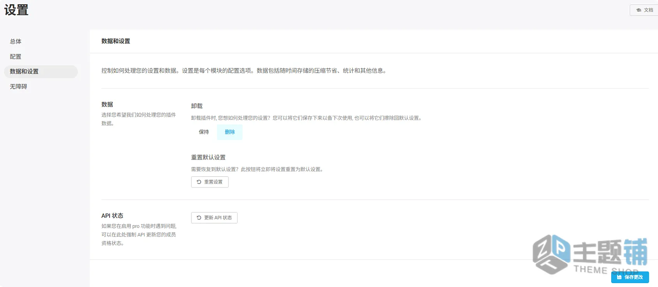Click the description starting 控制如何处理您的设置和数据
This screenshot has width=658, height=287.
tap(244, 71)
